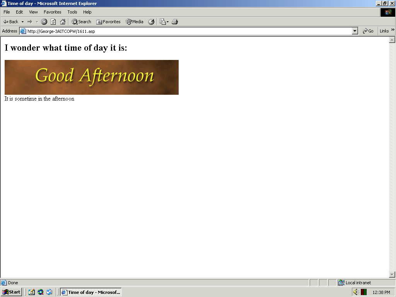The width and height of the screenshot is (396, 297).
Task: Click the Mail toolbar icon
Action: tap(163, 22)
